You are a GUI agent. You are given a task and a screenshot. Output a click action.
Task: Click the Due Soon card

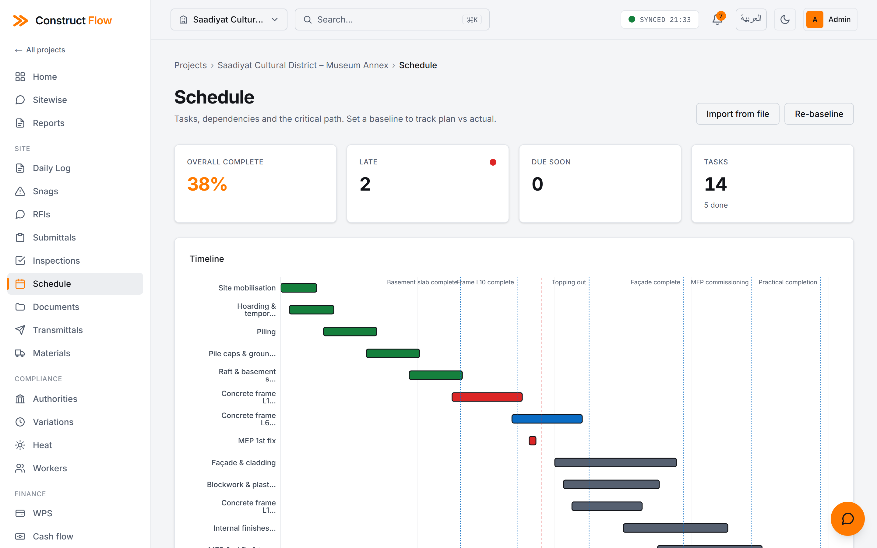tap(600, 184)
